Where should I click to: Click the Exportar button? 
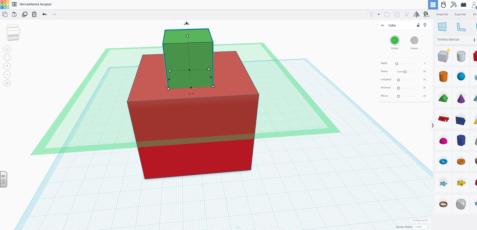pyautogui.click(x=460, y=15)
